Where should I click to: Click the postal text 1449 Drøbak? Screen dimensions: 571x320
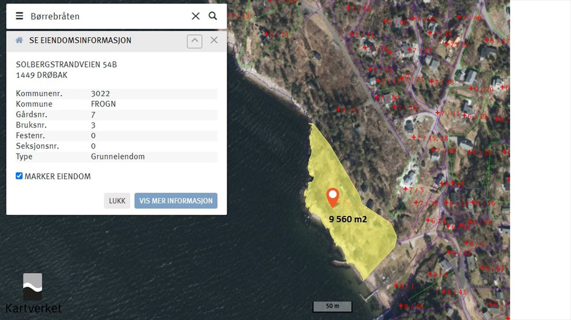pyautogui.click(x=42, y=75)
